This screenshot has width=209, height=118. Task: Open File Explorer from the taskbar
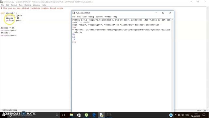coord(72,115)
